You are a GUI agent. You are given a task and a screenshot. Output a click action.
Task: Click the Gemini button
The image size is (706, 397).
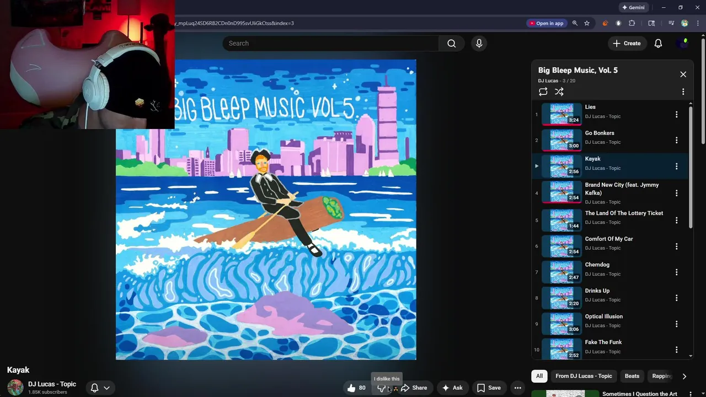click(633, 8)
